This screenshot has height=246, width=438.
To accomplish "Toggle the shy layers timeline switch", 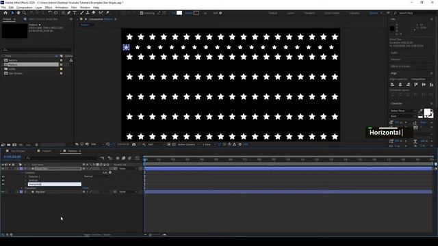I will coord(118,158).
